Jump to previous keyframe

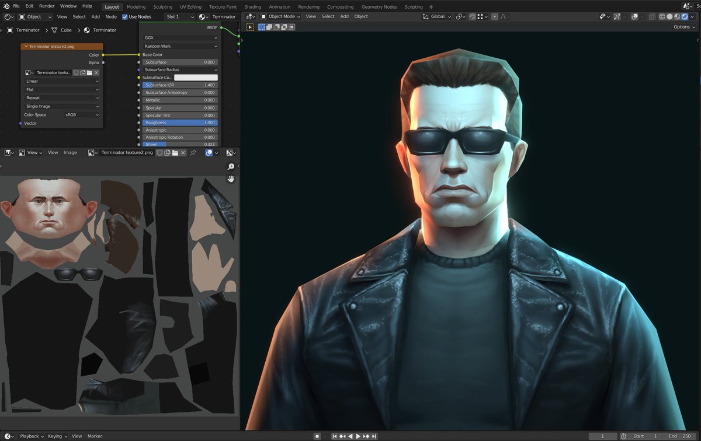pyautogui.click(x=342, y=436)
